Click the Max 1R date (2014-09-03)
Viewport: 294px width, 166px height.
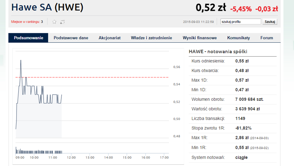pos(259,138)
